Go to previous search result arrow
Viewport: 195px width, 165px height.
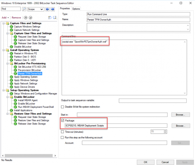coord(47,9)
